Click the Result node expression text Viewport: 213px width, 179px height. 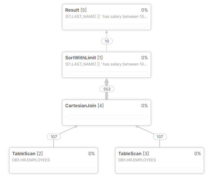(x=106, y=16)
